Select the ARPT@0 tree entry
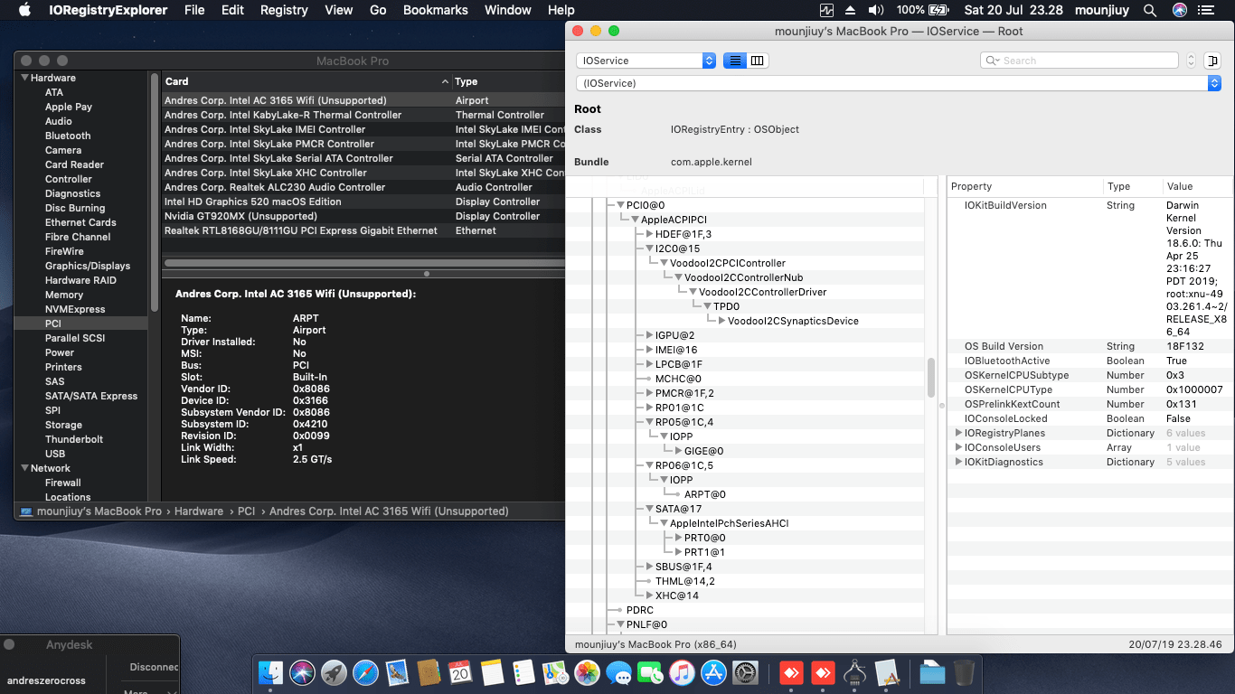This screenshot has width=1235, height=694. 705,494
